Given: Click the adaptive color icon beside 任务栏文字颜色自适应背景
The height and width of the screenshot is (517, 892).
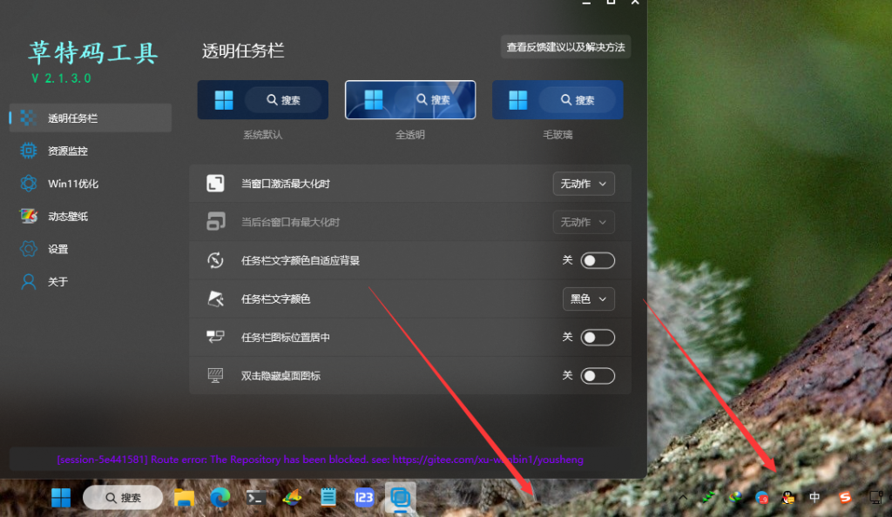Looking at the screenshot, I should [x=216, y=260].
